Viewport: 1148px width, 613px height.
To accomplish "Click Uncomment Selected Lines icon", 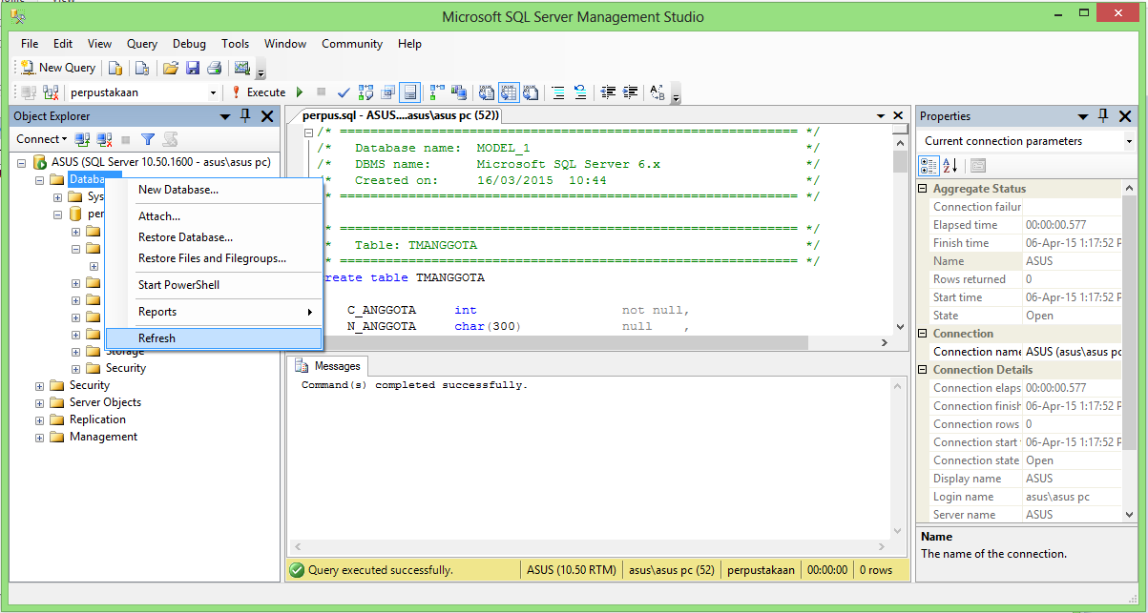I will click(580, 92).
